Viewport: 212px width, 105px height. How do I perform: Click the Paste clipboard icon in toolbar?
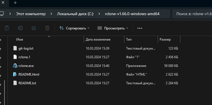pyautogui.click(x=7, y=28)
